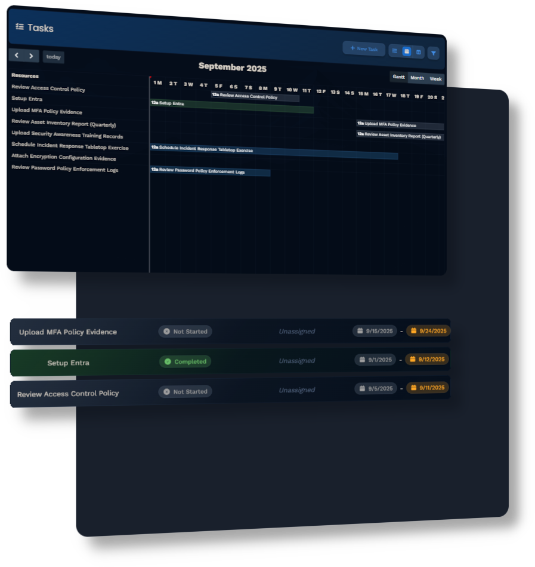This screenshot has height=567, width=535.
Task: Click the Resources column header
Action: point(25,75)
